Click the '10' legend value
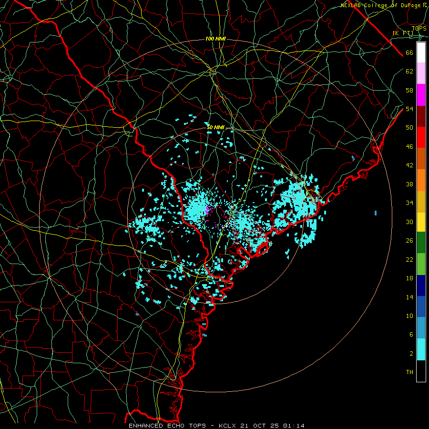The image size is (429, 429). 409,316
